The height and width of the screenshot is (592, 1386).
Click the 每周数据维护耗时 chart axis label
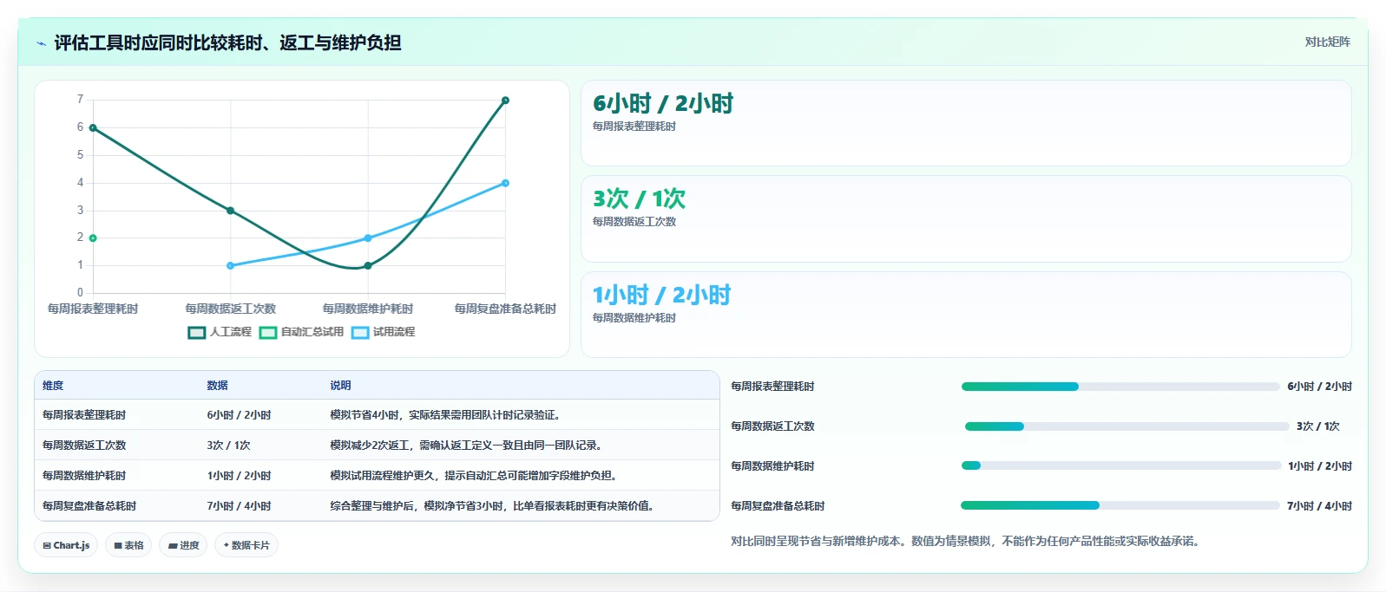[368, 309]
